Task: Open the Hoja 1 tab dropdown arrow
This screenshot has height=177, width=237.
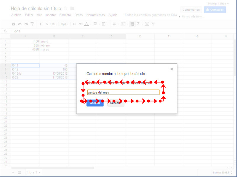Action: pyautogui.click(x=39, y=172)
